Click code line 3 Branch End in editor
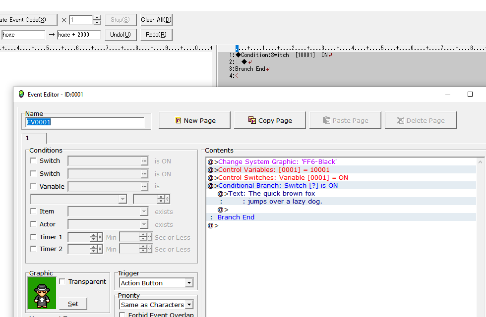Screen dimensions: 486x317 [252, 69]
